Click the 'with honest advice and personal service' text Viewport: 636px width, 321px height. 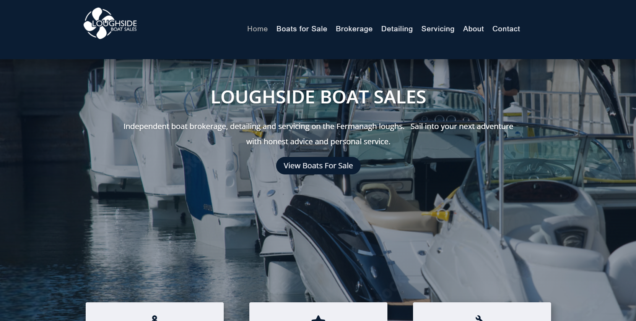coord(318,142)
